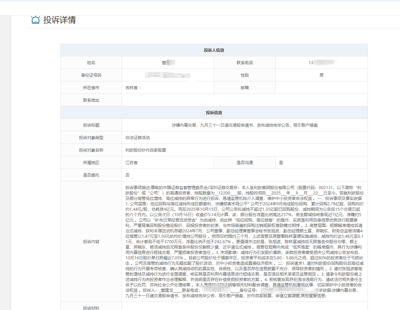Viewport: 400px width, 310px height.
Task: Click the 投诉对象类型 label cell
Action: click(x=91, y=138)
